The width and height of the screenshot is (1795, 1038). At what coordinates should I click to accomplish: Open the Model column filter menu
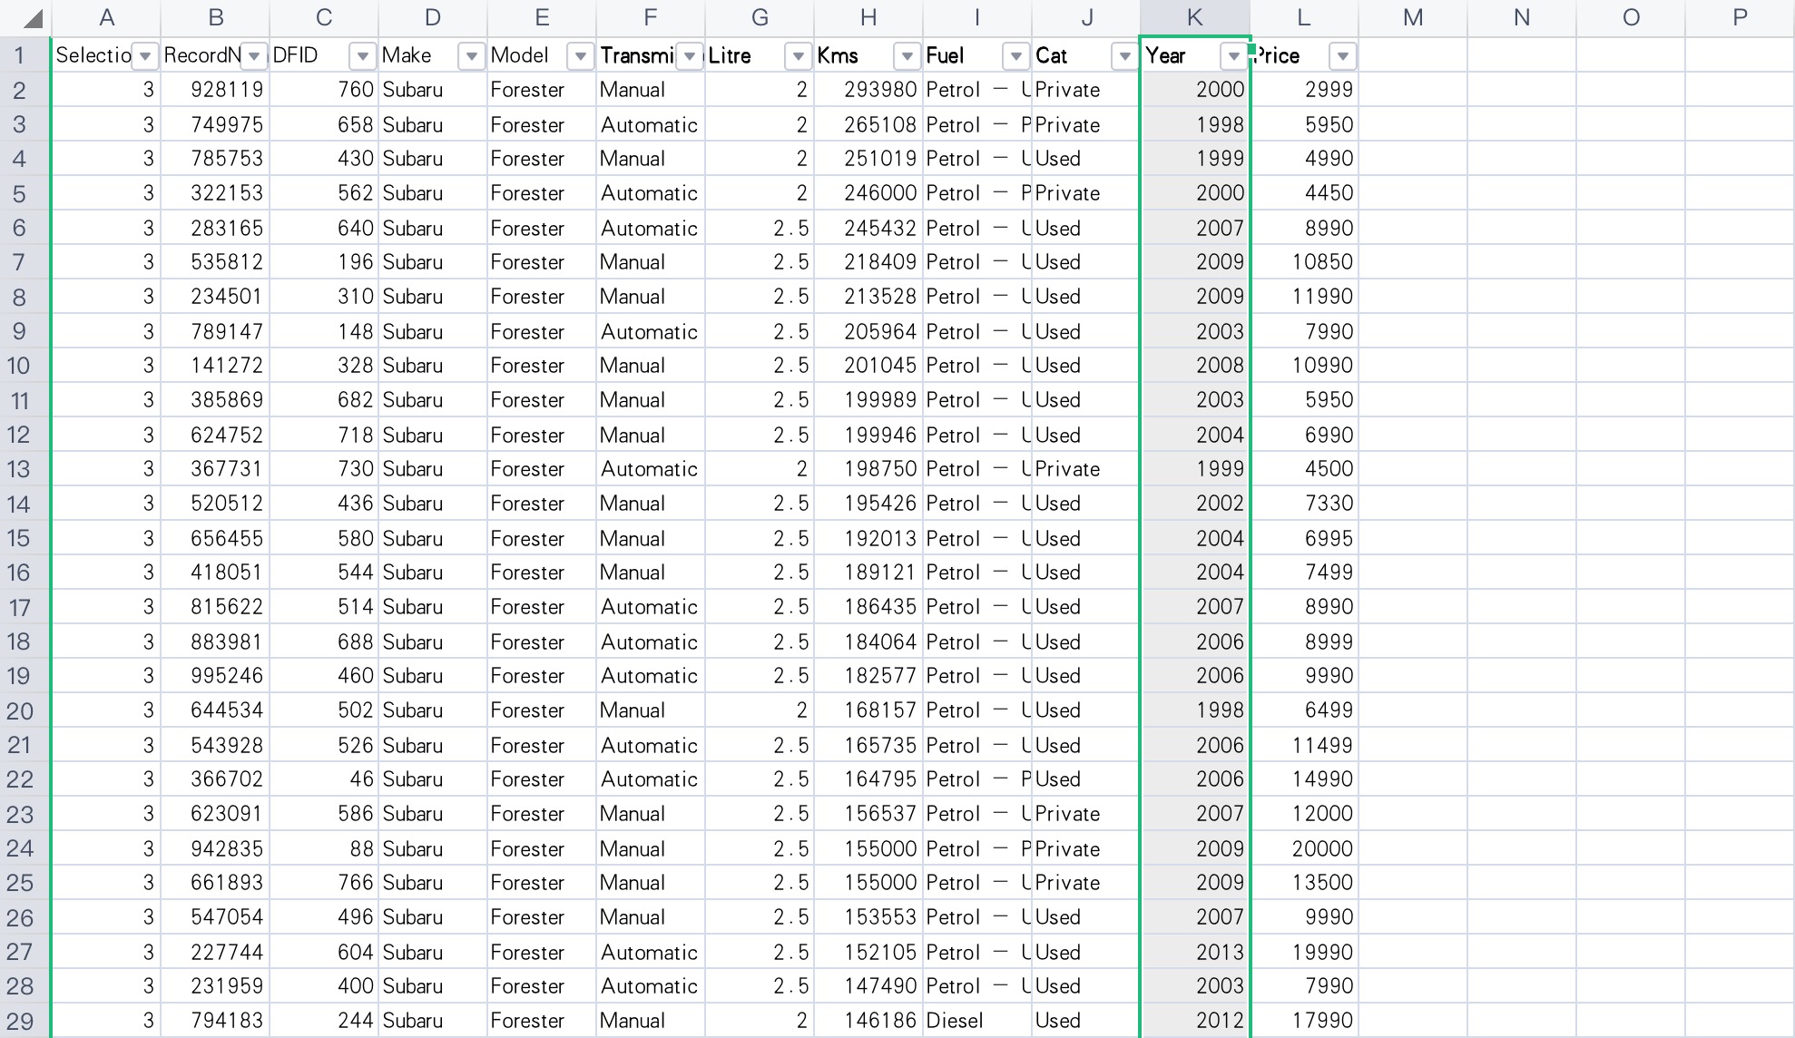[x=581, y=55]
